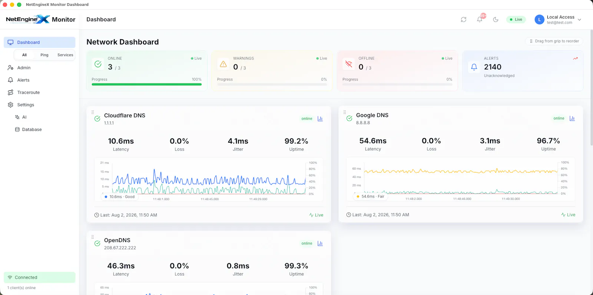The width and height of the screenshot is (593, 295).
Task: Switch to the Ping filter tab
Action: click(44, 55)
